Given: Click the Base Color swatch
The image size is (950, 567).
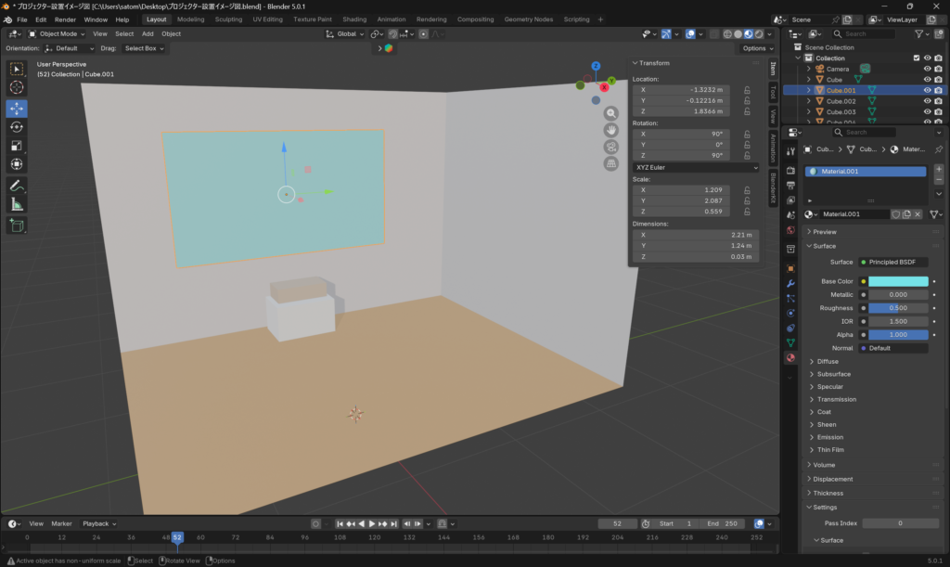Looking at the screenshot, I should click(897, 281).
